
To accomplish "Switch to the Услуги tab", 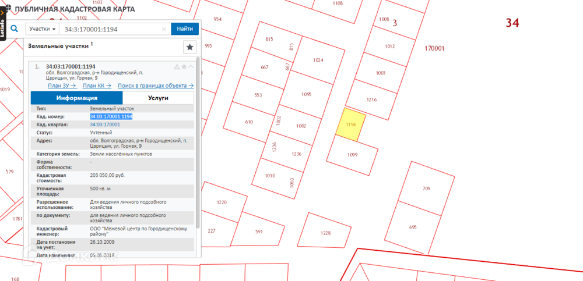I will [158, 98].
